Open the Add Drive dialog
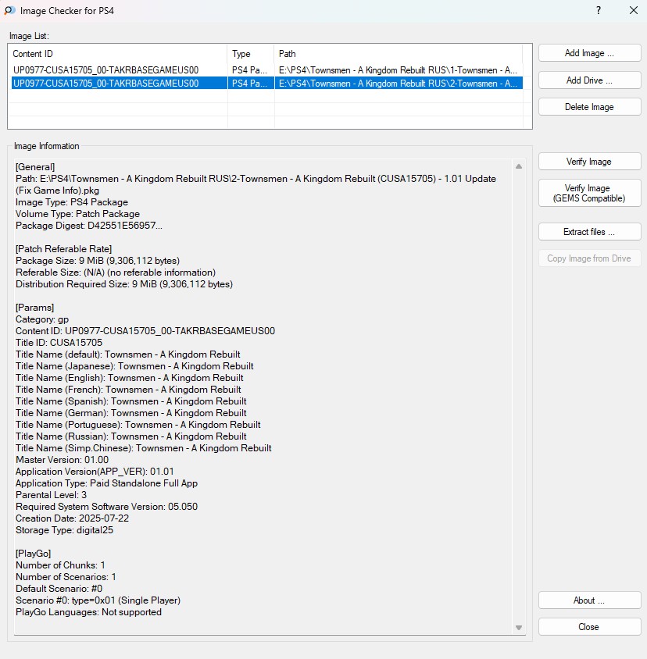This screenshot has height=659, width=647. (x=589, y=80)
